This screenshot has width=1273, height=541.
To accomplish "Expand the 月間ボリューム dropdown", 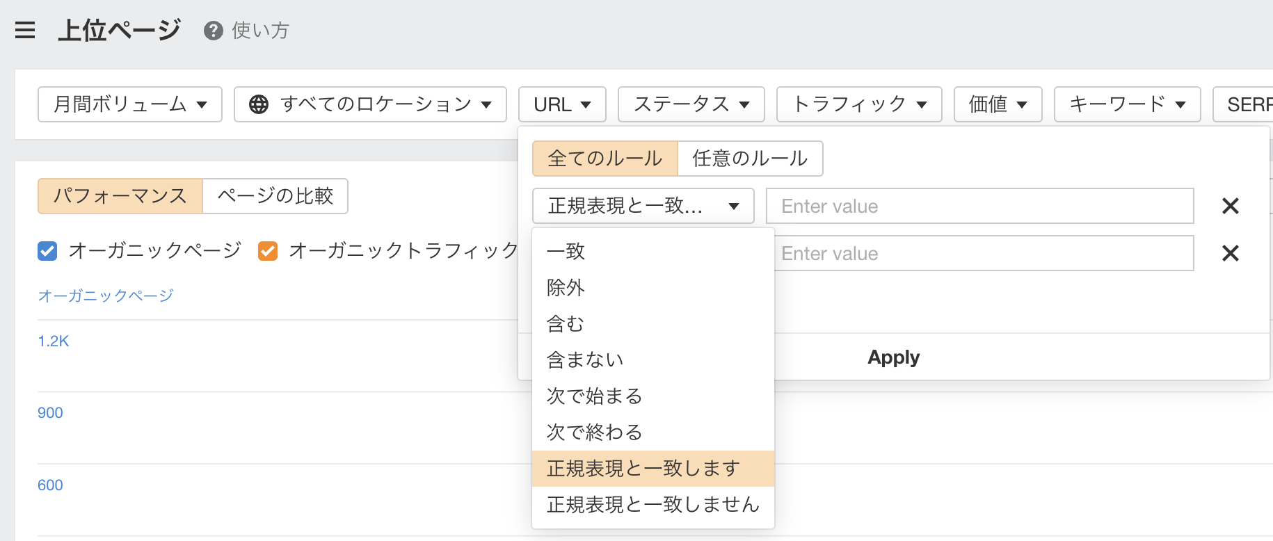I will [x=130, y=104].
